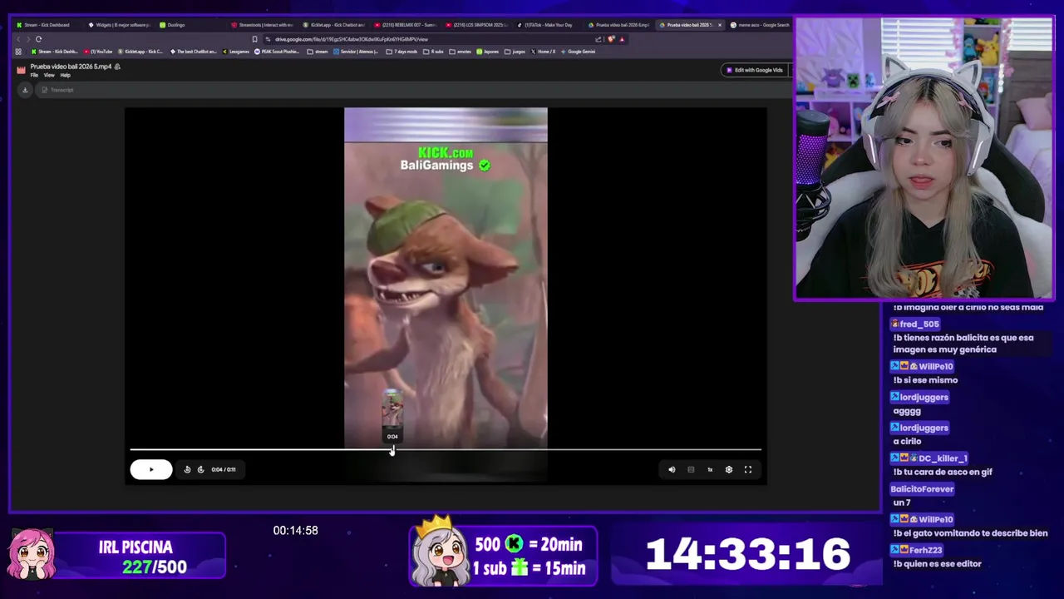This screenshot has height=599, width=1064.
Task: Open the Help menu
Action: point(65,75)
